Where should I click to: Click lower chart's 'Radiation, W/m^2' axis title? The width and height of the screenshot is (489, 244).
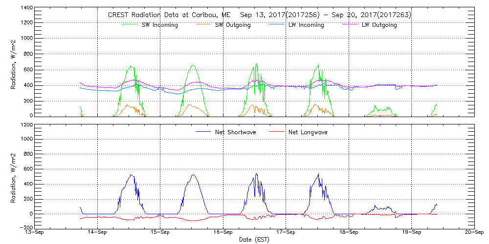pos(13,176)
